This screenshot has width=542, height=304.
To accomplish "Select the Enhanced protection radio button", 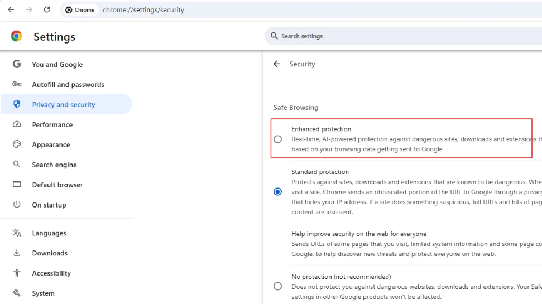I will click(277, 139).
